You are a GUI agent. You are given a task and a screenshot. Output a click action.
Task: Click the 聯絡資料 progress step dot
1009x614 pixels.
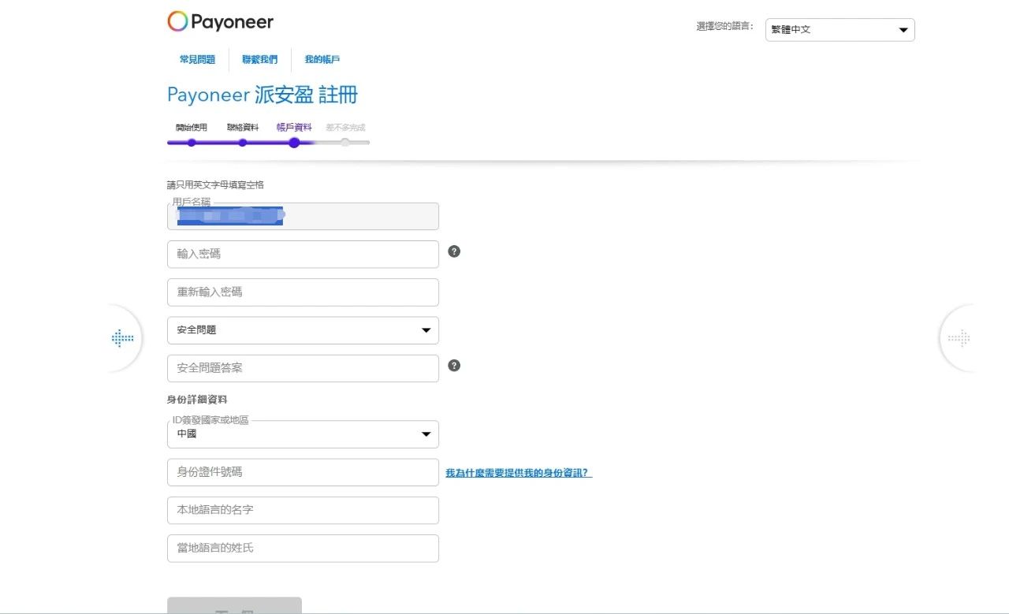coord(243,143)
